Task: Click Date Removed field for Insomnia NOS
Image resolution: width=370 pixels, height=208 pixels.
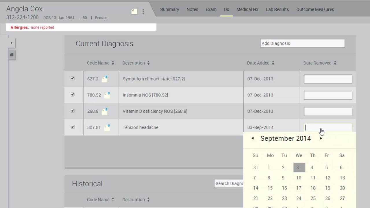Action: point(328,95)
